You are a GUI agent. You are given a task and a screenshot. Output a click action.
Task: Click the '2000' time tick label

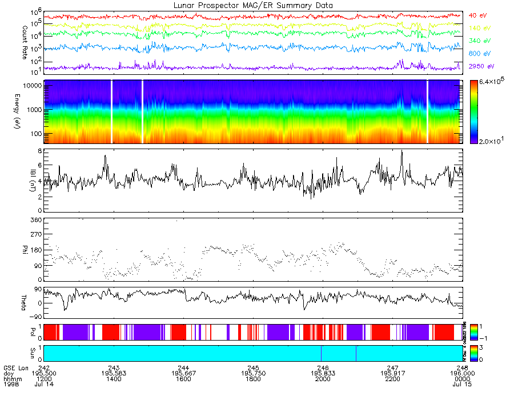323,379
